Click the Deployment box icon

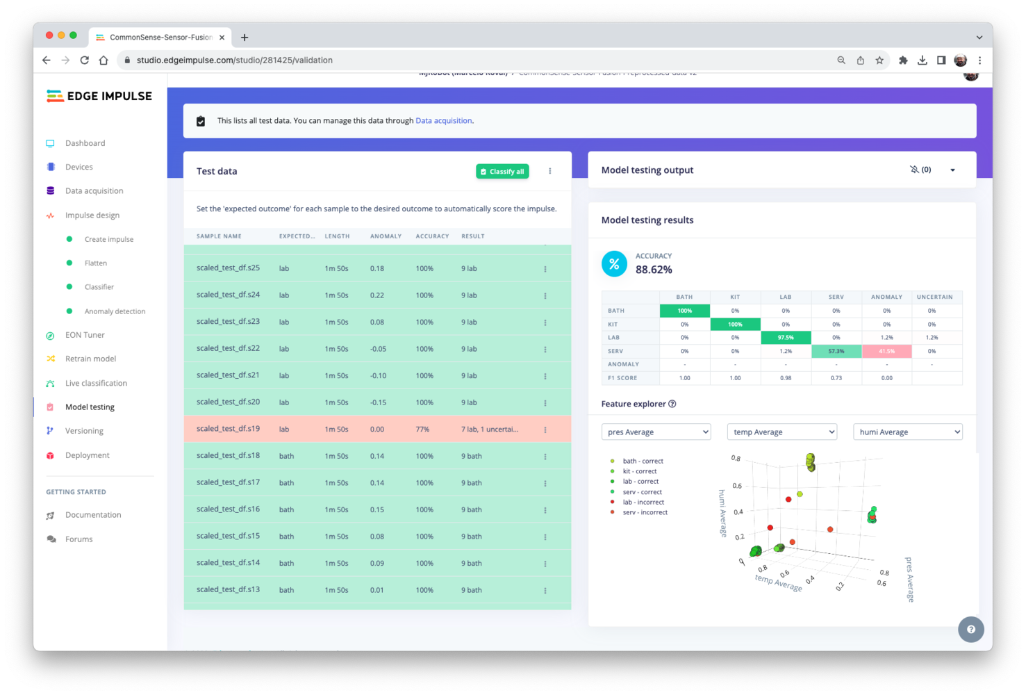point(50,455)
